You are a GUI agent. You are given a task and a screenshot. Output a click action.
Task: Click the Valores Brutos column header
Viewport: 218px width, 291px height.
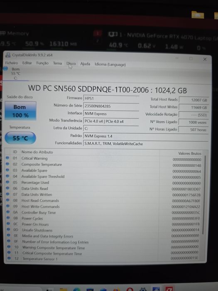[x=190, y=153]
